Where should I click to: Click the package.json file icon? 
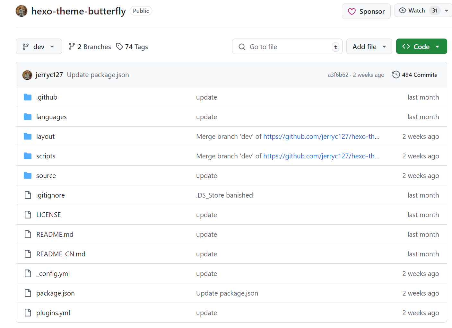28,293
